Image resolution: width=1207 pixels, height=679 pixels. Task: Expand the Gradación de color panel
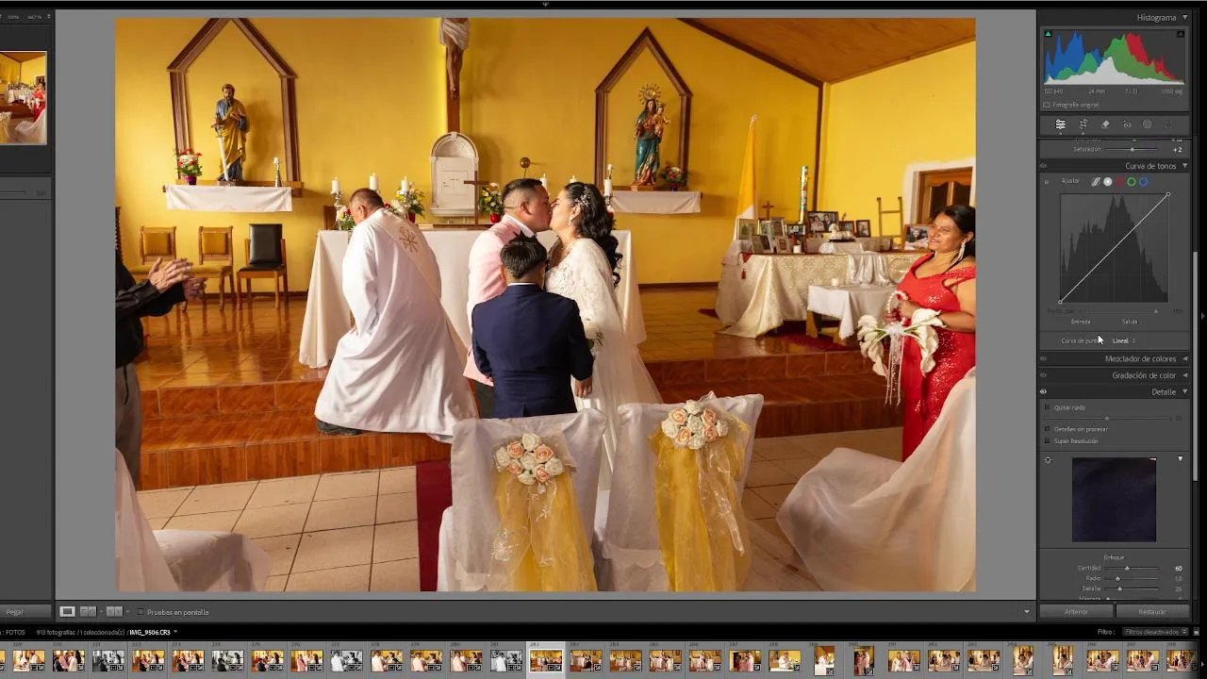click(x=1185, y=375)
